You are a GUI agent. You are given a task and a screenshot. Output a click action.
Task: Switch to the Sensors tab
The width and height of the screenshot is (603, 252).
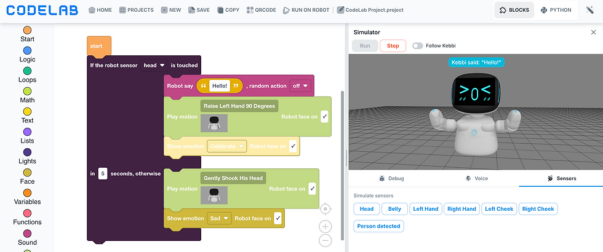(561, 178)
